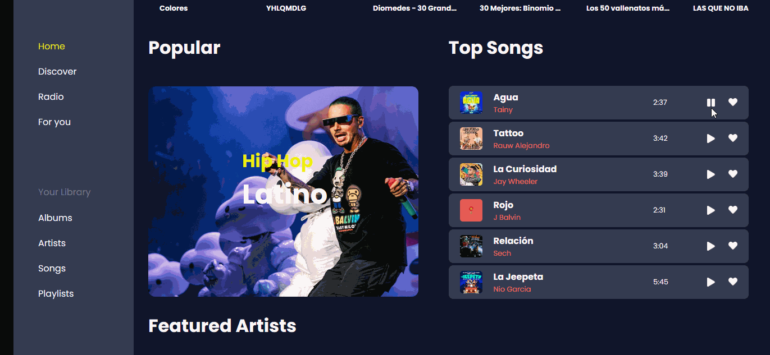Play the song Tattoo
Screen dimensions: 770x355
point(711,139)
